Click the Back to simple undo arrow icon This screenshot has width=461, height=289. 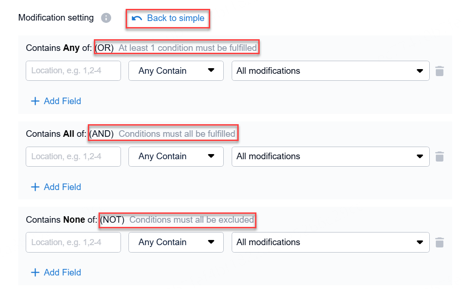pyautogui.click(x=137, y=18)
